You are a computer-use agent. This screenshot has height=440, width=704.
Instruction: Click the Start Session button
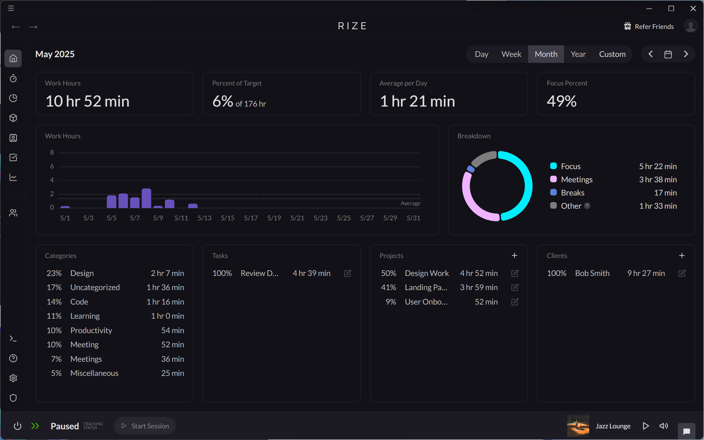145,426
